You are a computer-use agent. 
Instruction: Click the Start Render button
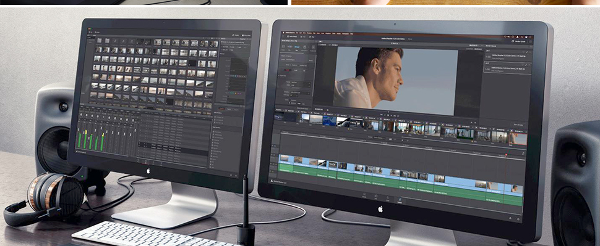pos(518,125)
